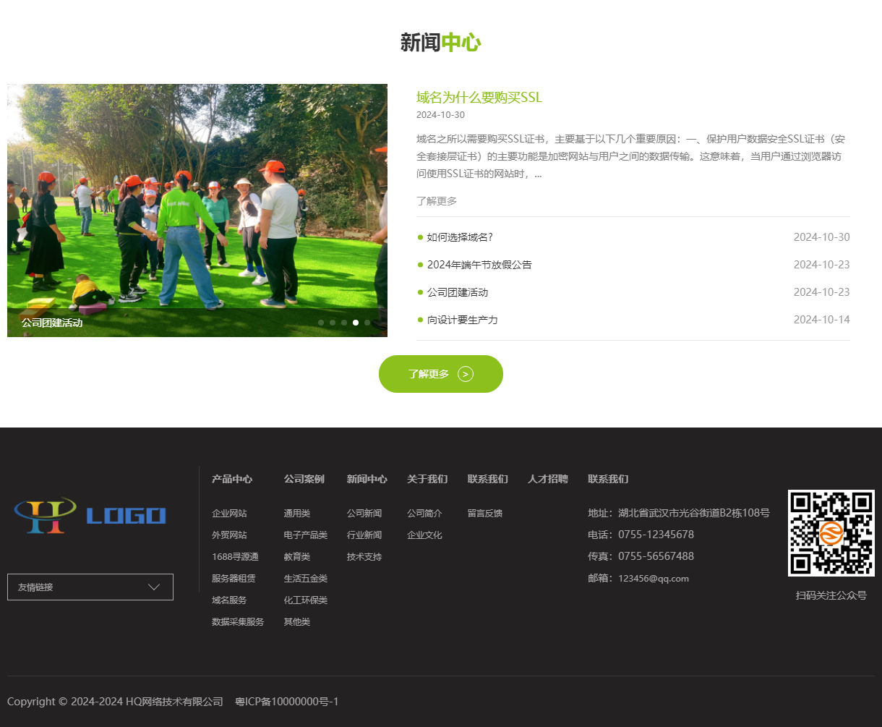Open the 友情链接 dropdown

pyautogui.click(x=90, y=587)
